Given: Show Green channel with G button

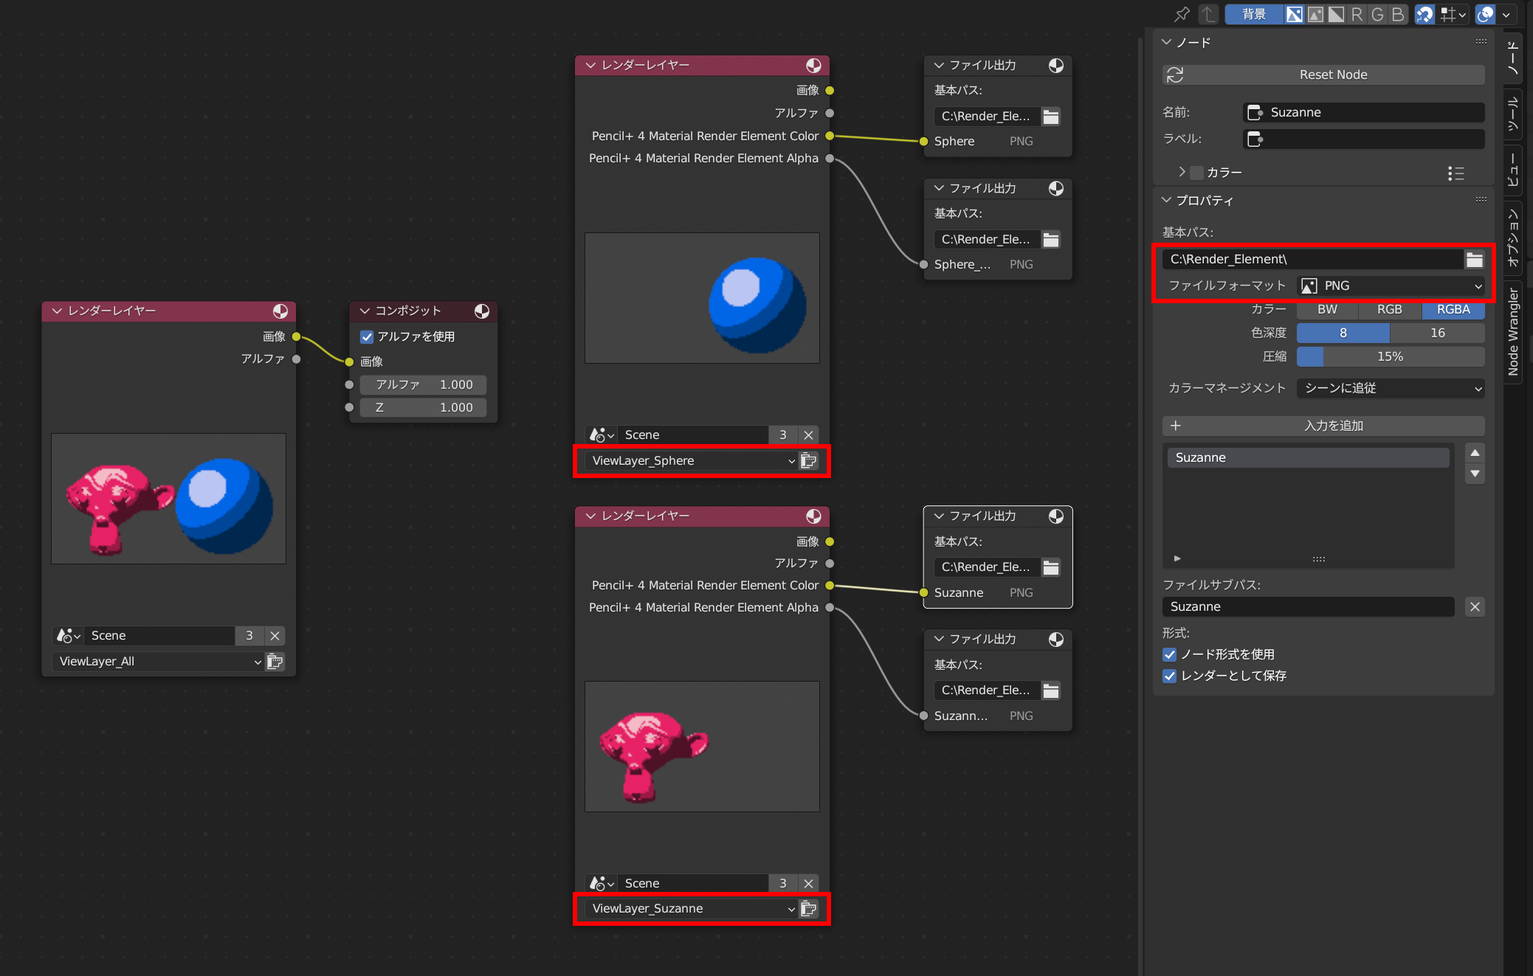Looking at the screenshot, I should 1377,14.
